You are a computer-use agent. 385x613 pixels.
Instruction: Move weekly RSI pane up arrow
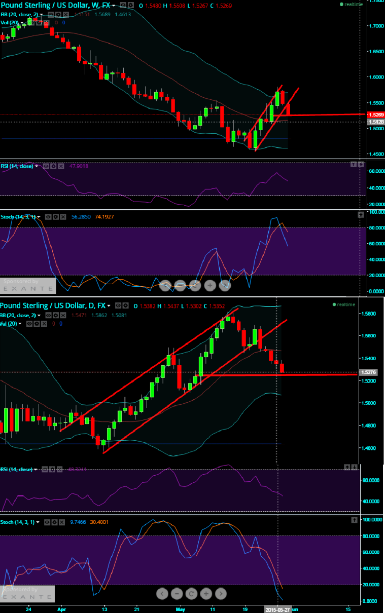coord(354,164)
